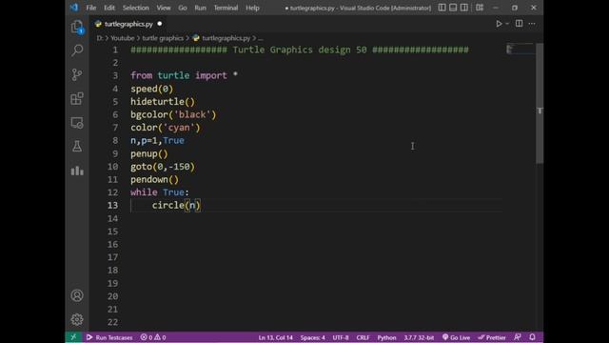
Task: Click the breadcrumb ellipsis symbol segment
Action: point(261,38)
